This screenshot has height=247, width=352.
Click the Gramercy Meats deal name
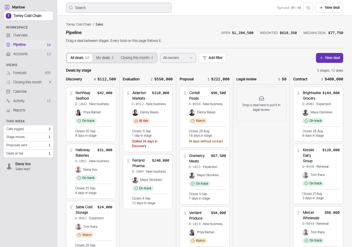pos(197,159)
